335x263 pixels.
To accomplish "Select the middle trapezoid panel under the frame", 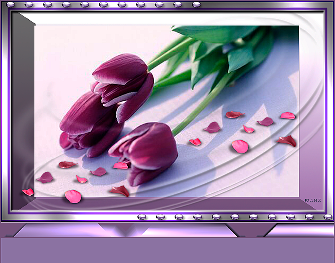I will pos(188,230).
